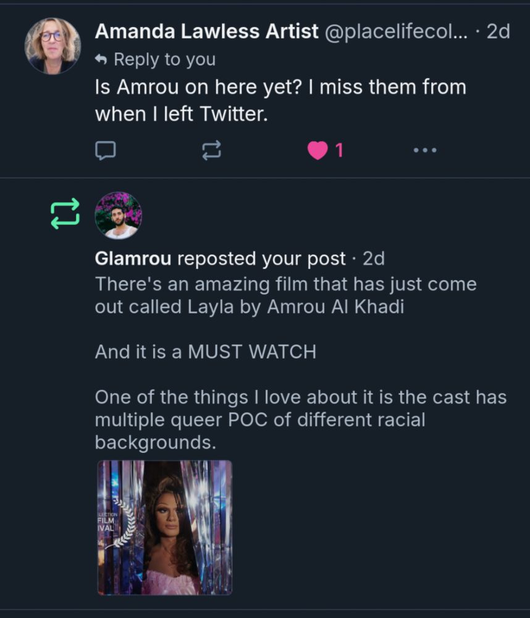Click the reply speech bubble icon
Viewport: 530px width, 618px height.
coord(106,150)
